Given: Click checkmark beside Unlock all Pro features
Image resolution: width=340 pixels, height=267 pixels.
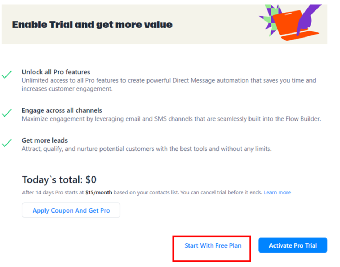Looking at the screenshot, I should click(7, 75).
